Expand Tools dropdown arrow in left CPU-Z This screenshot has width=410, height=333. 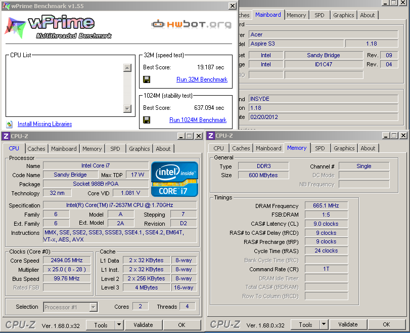tap(119, 325)
